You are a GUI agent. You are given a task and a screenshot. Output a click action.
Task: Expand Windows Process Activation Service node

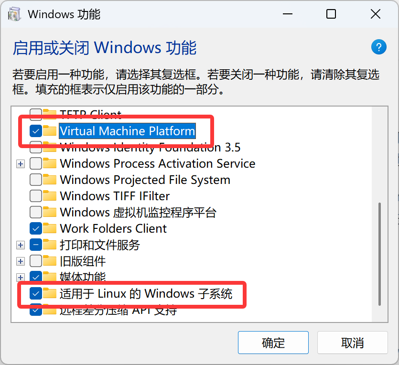click(21, 163)
